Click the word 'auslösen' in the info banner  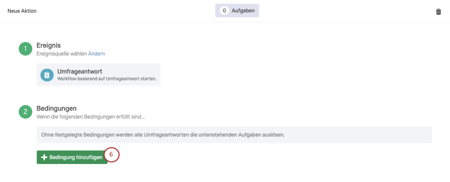coord(273,135)
